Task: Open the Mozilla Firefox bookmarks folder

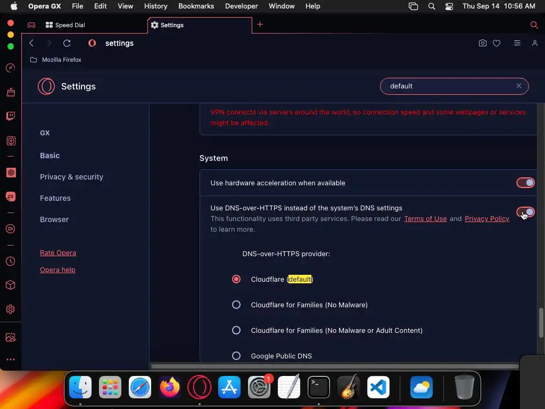Action: point(55,60)
